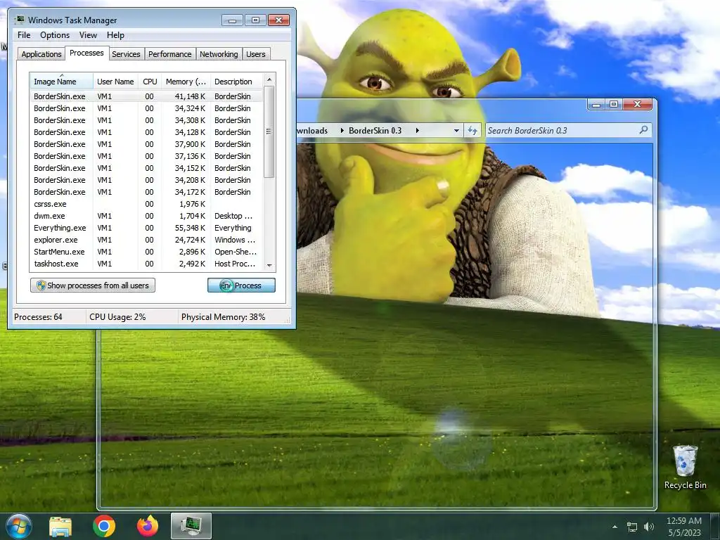Viewport: 720px width, 540px height.
Task: Select the Processes tab
Action: tap(86, 53)
